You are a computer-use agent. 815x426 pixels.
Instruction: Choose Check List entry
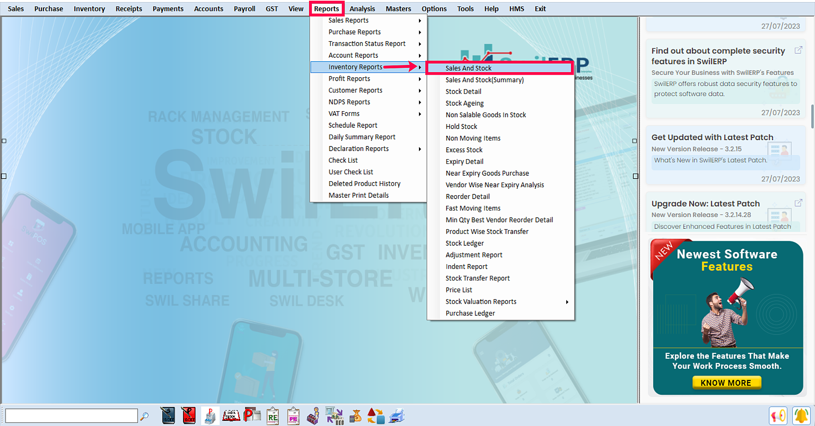coord(343,160)
